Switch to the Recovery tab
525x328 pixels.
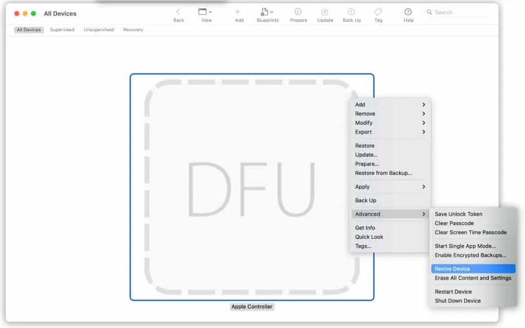coord(133,30)
